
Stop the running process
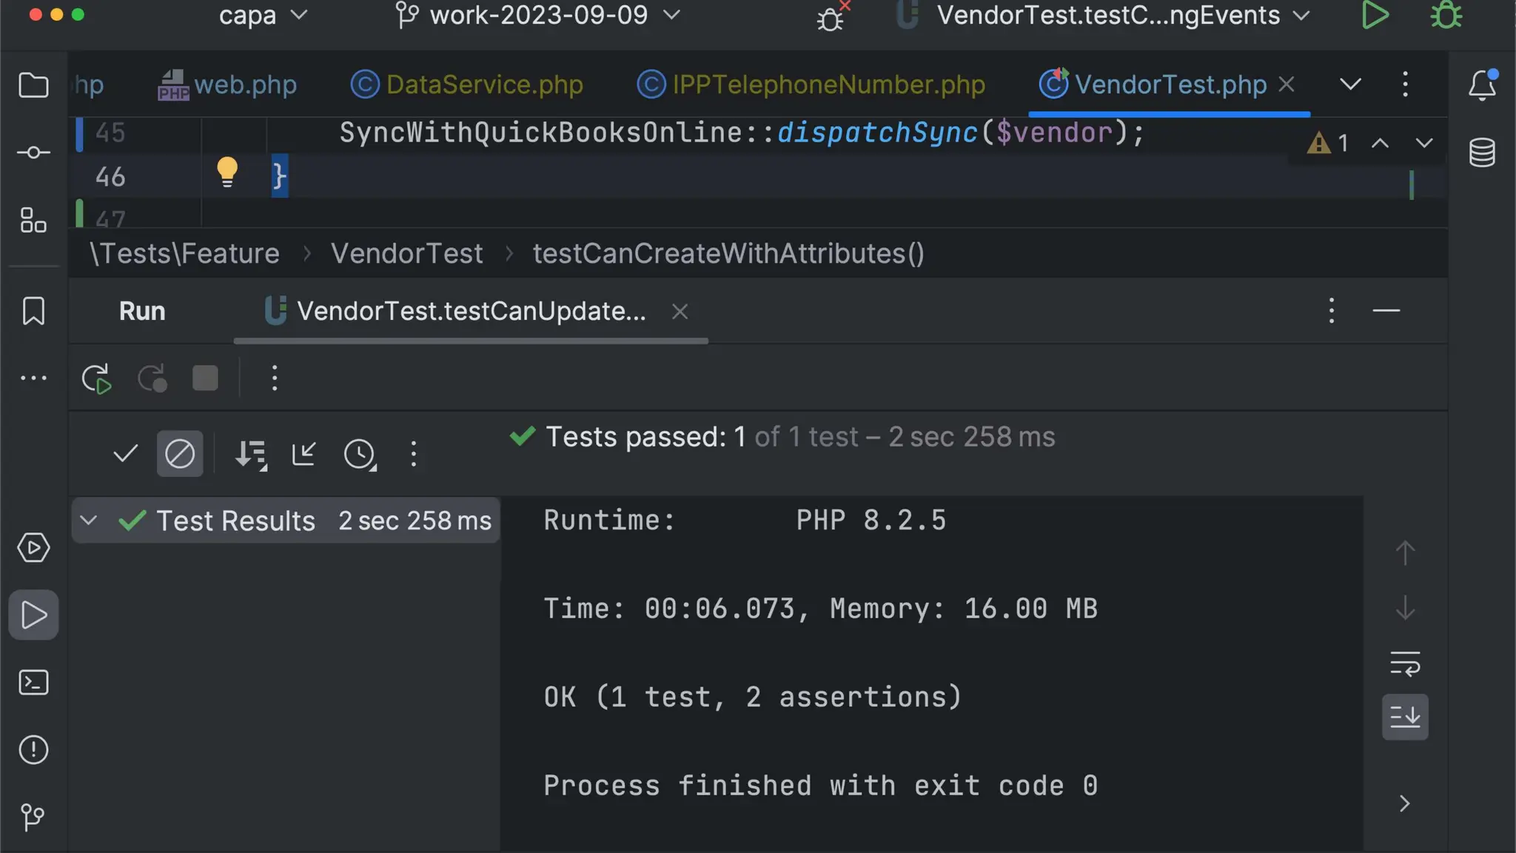(x=205, y=378)
